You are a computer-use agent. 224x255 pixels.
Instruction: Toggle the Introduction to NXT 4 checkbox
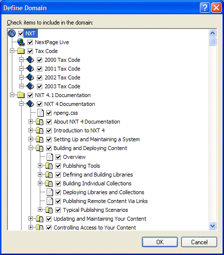[x=49, y=130]
